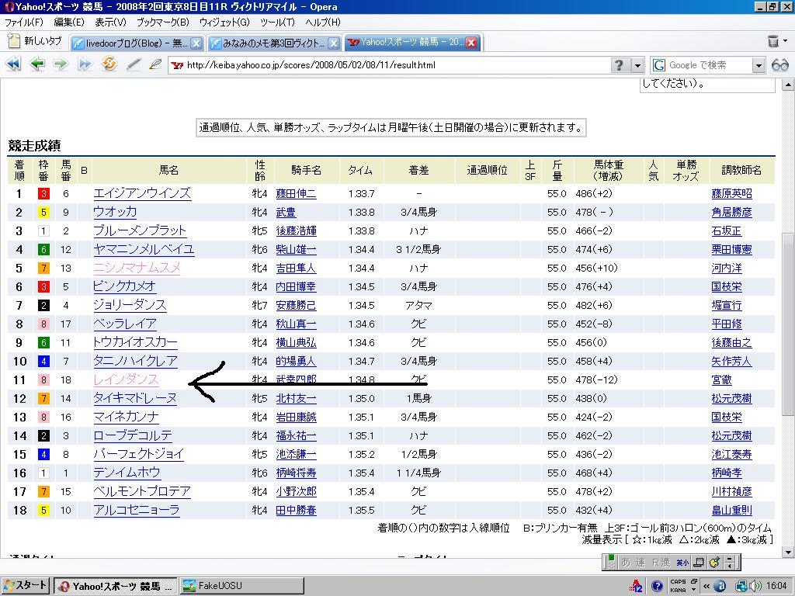
Task: Click the wand (password) toolbar icon
Action: (134, 64)
